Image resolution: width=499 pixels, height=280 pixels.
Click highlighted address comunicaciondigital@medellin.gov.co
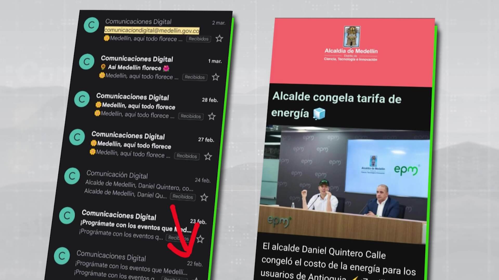coord(152,30)
